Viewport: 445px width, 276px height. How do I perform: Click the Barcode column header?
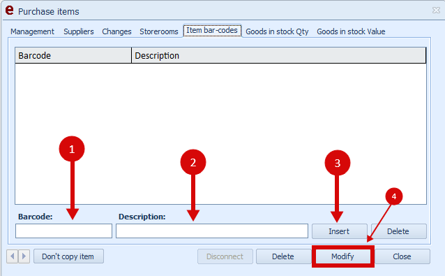tap(73, 55)
